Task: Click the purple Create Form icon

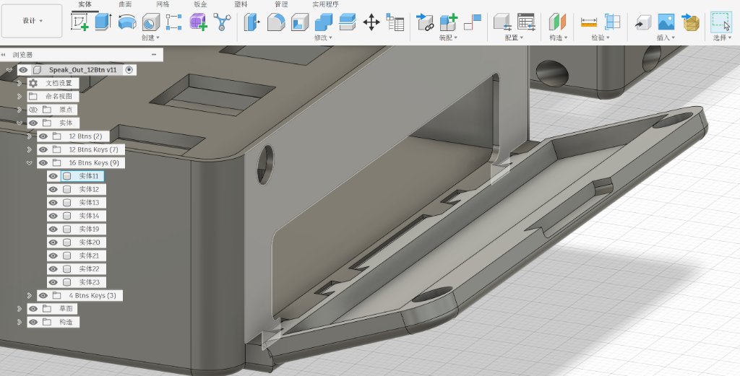Action: click(x=198, y=22)
